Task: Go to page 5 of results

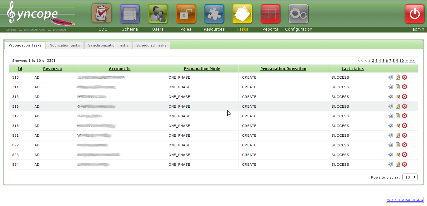Action: [x=384, y=60]
